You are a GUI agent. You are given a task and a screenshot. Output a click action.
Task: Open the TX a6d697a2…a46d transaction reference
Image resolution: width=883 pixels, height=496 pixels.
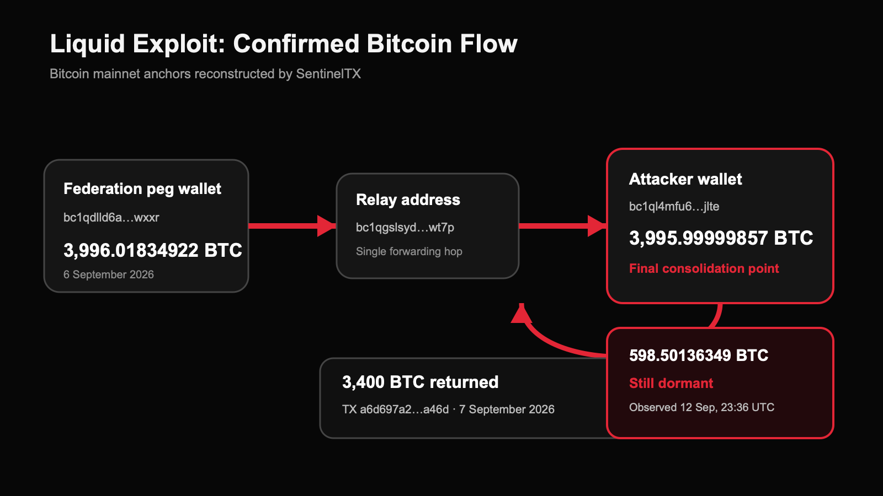pyautogui.click(x=396, y=409)
